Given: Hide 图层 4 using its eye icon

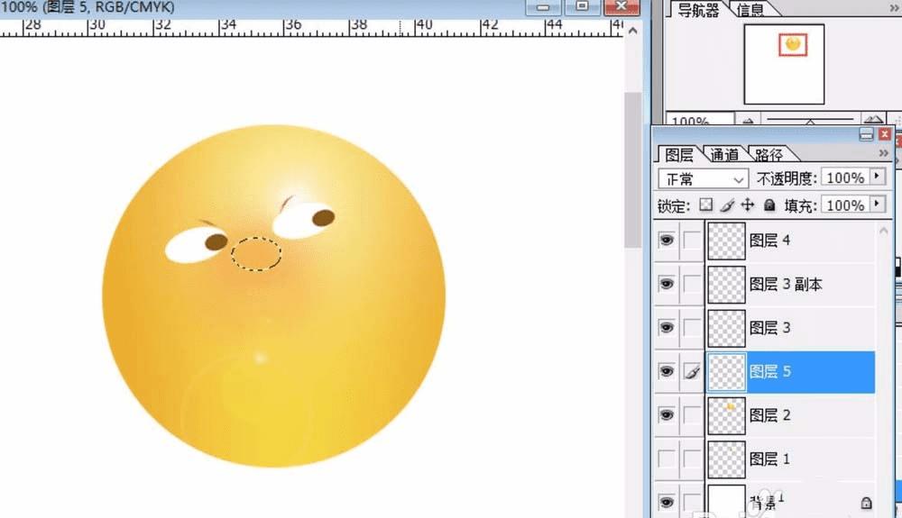Looking at the screenshot, I should (667, 240).
